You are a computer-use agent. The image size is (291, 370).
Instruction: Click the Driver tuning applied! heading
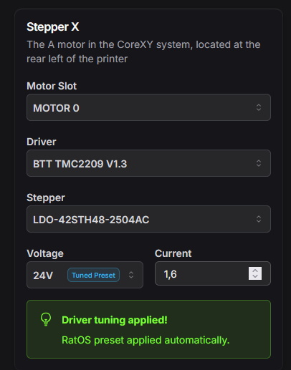coord(115,320)
